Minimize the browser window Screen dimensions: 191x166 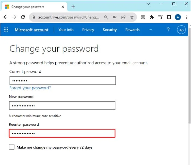pyautogui.click(x=161, y=4)
